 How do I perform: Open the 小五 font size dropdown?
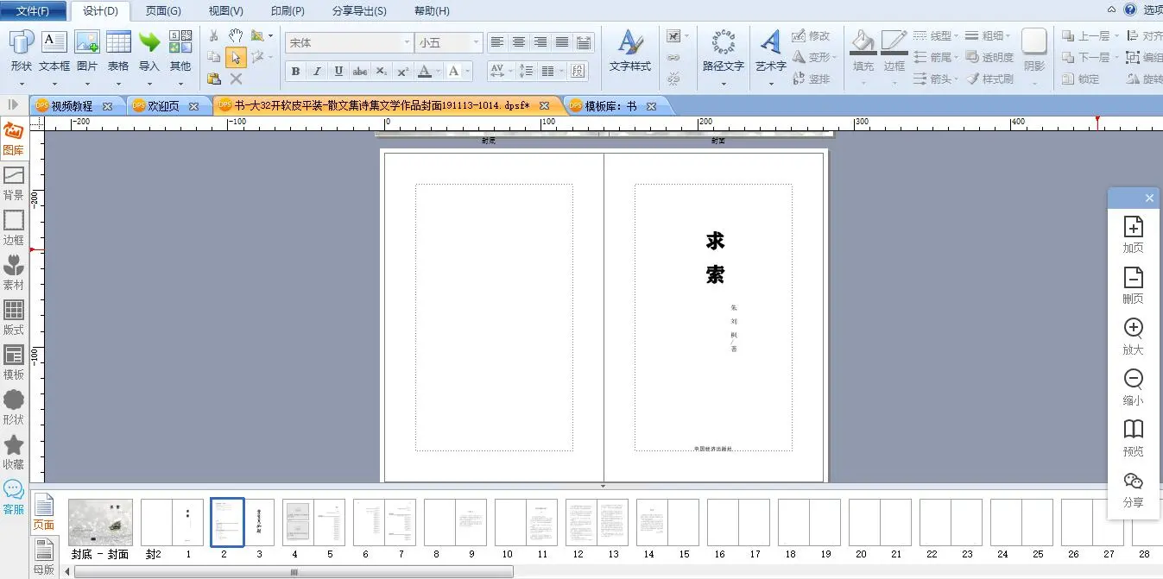(475, 42)
